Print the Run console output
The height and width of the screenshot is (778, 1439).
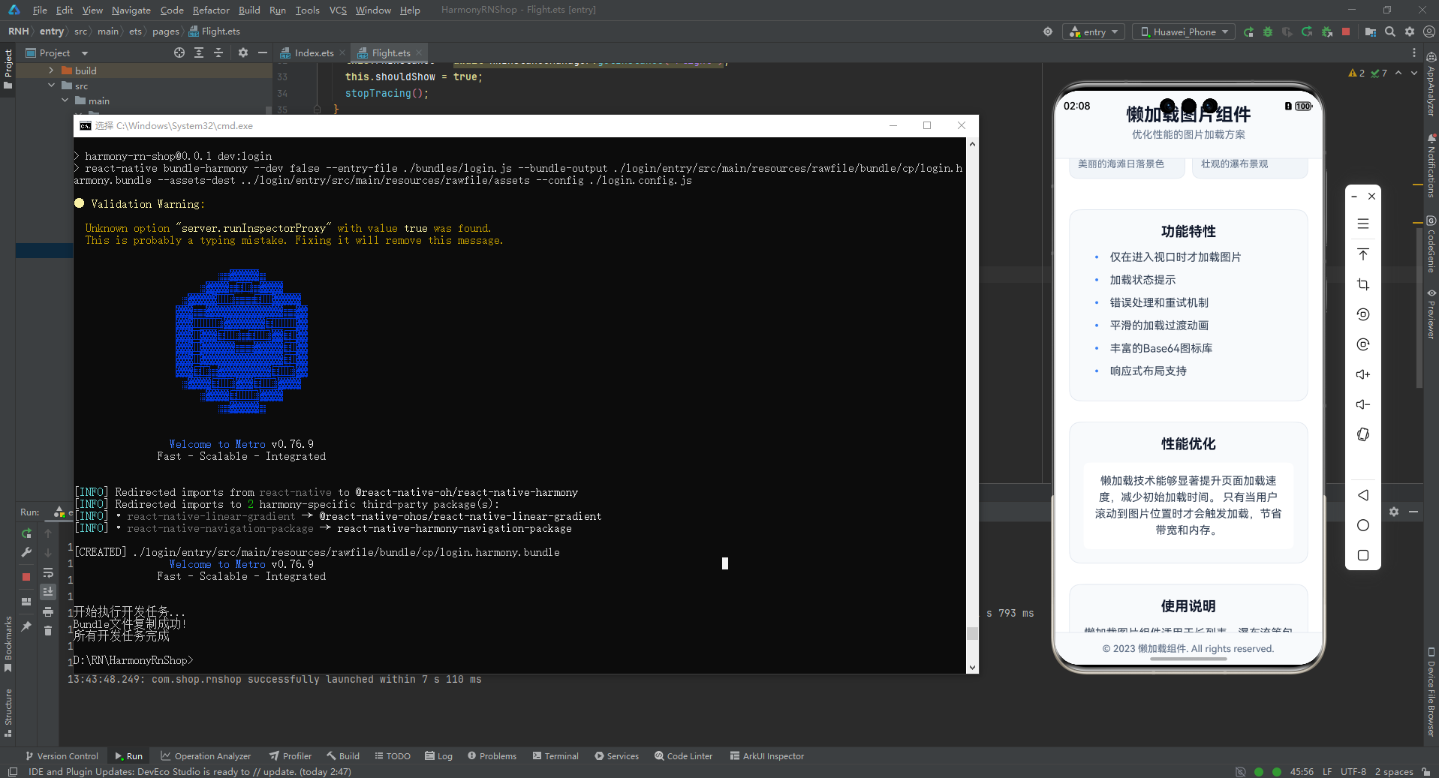[48, 611]
